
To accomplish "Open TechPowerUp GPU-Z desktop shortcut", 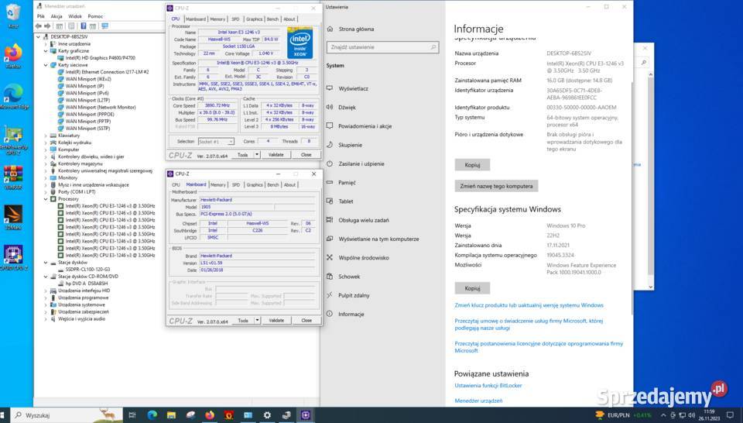I will point(13,140).
